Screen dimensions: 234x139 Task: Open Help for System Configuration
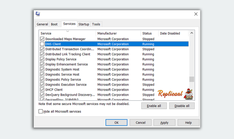pyautogui.click(x=188, y=122)
